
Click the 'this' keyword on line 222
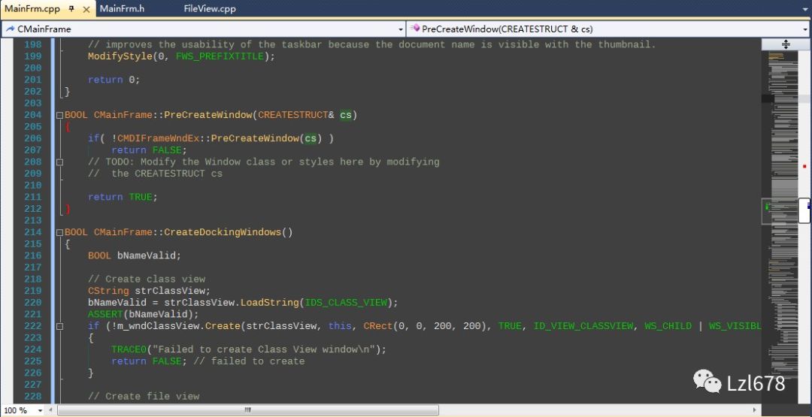coord(340,326)
